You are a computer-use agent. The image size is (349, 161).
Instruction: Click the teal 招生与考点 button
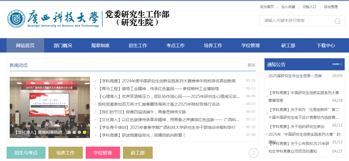coord(26,153)
